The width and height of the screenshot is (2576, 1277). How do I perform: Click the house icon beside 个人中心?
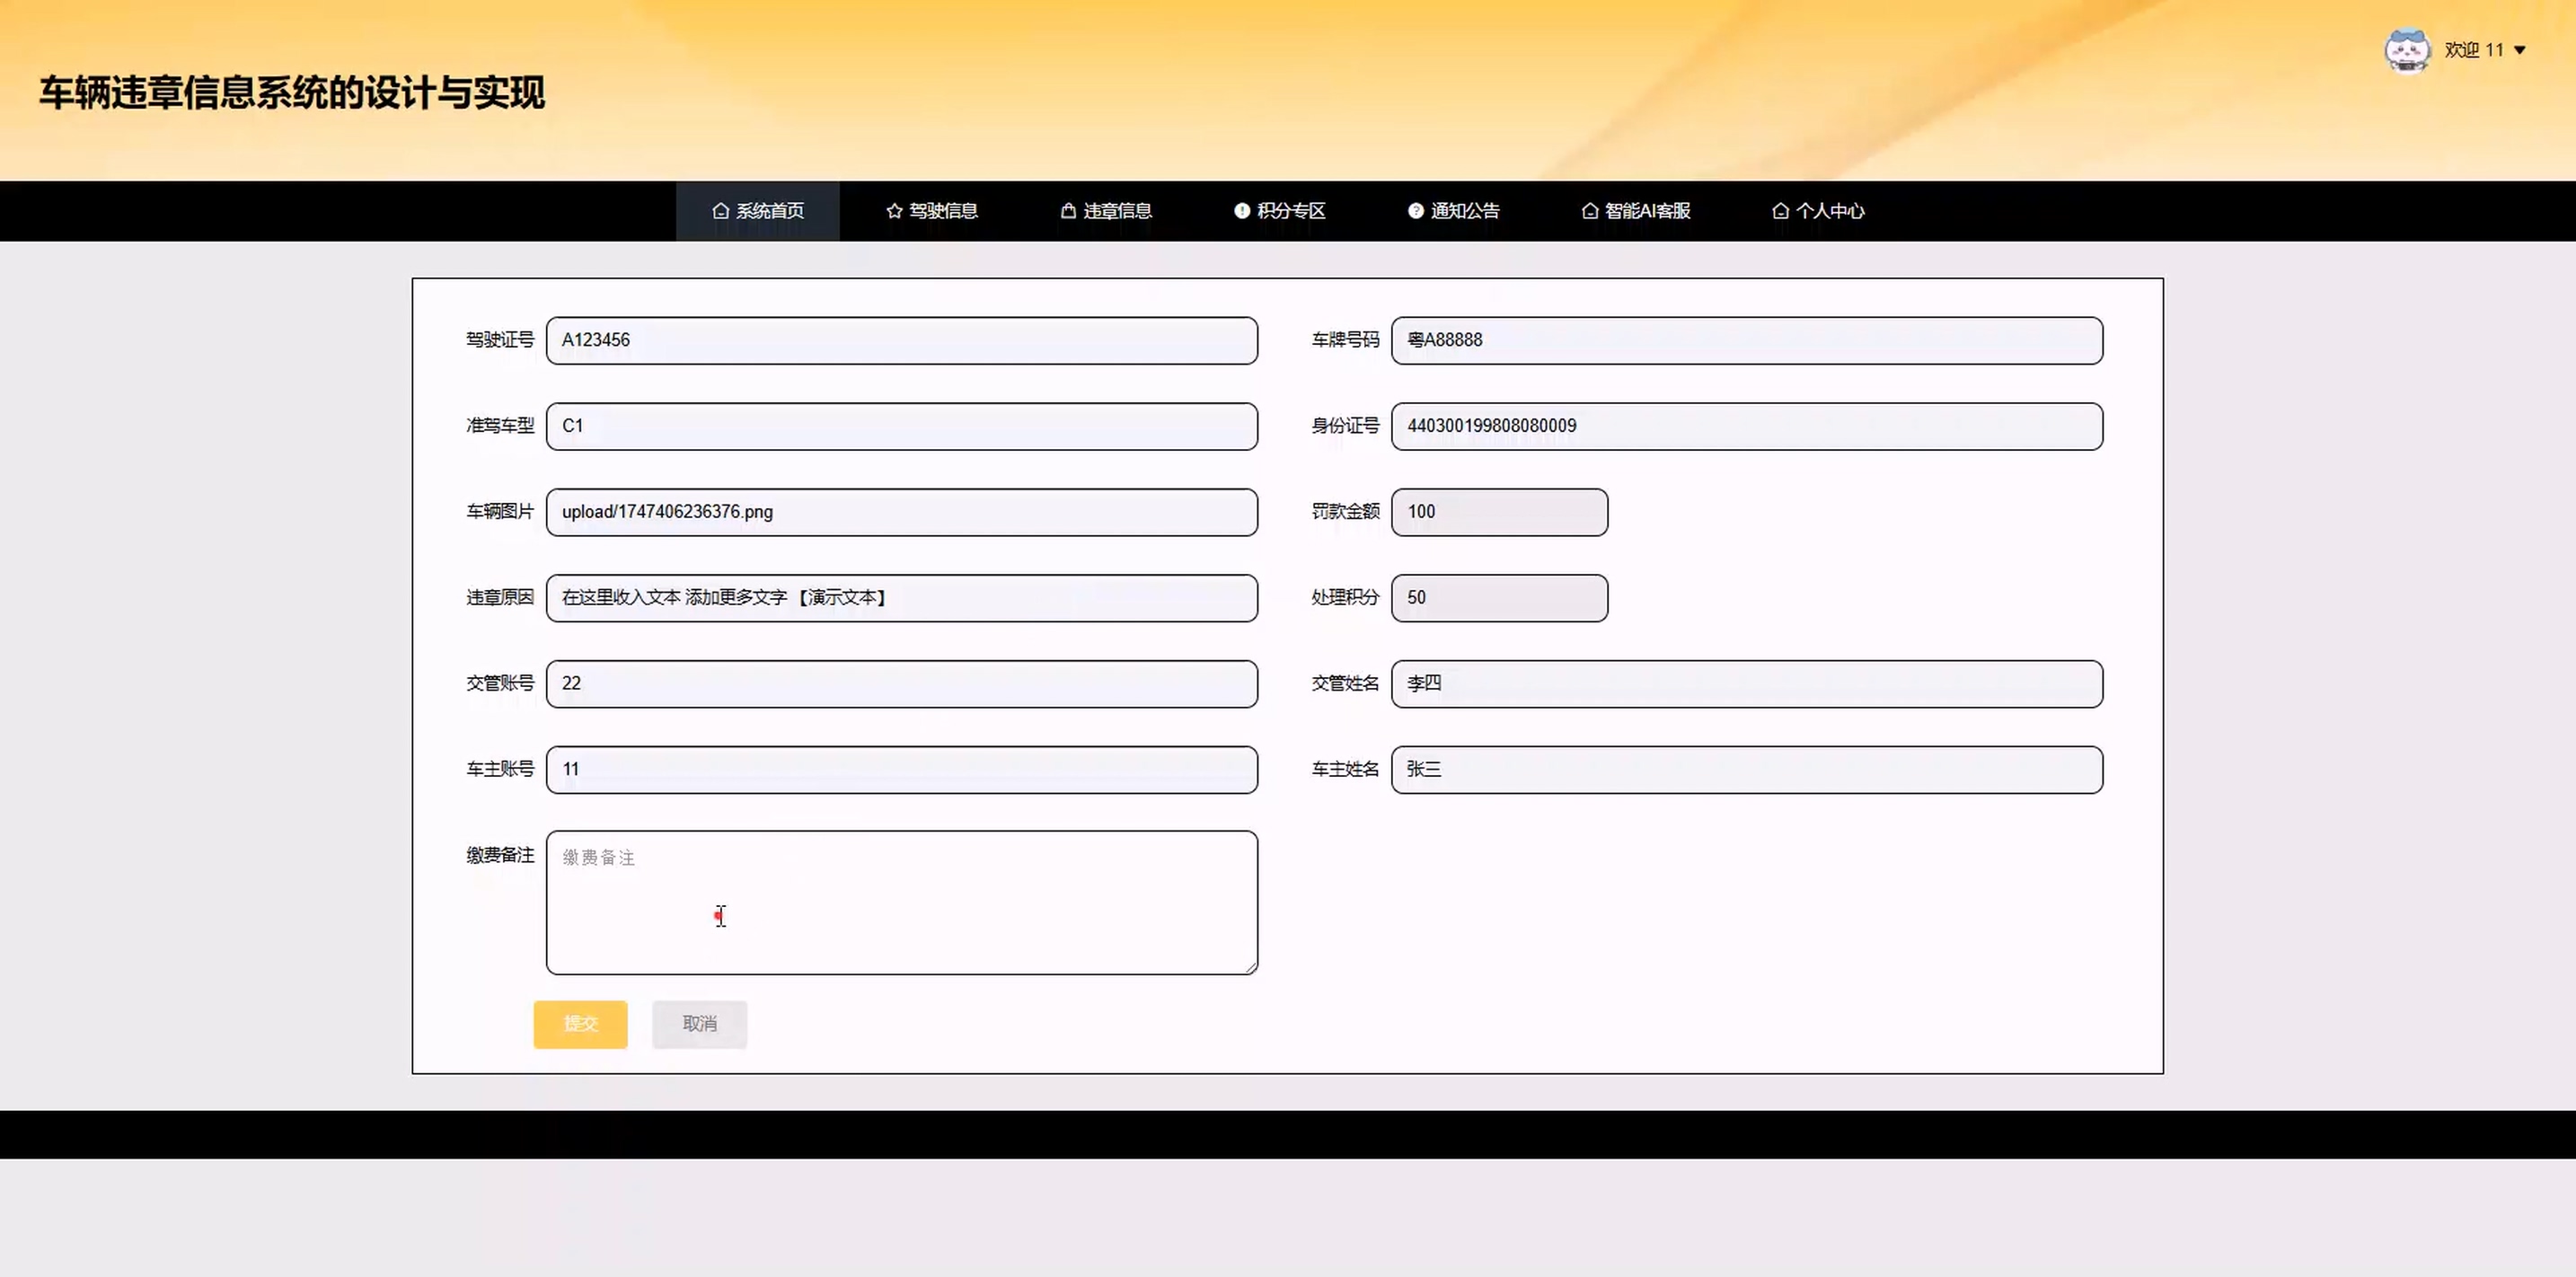tap(1780, 211)
